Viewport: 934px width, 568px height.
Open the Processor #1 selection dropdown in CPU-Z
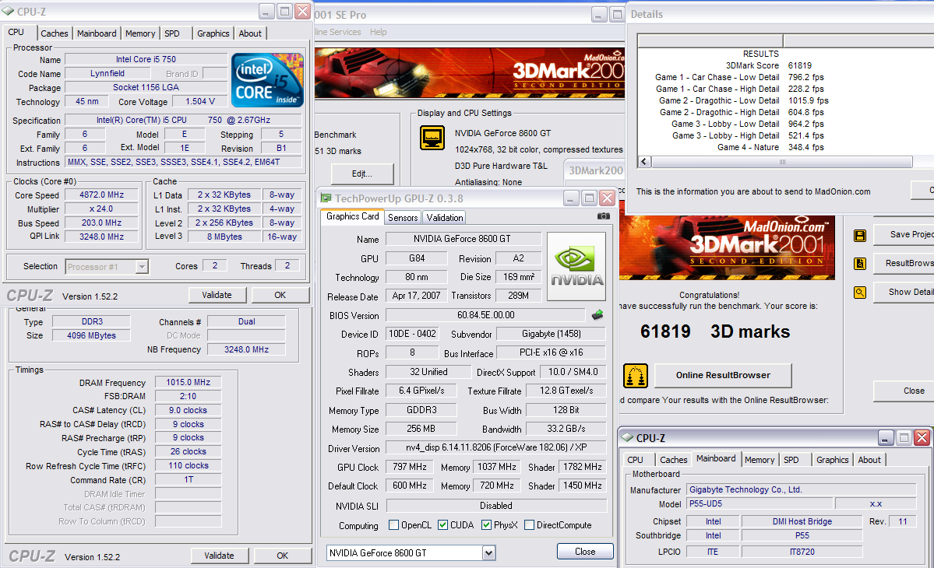pyautogui.click(x=142, y=266)
